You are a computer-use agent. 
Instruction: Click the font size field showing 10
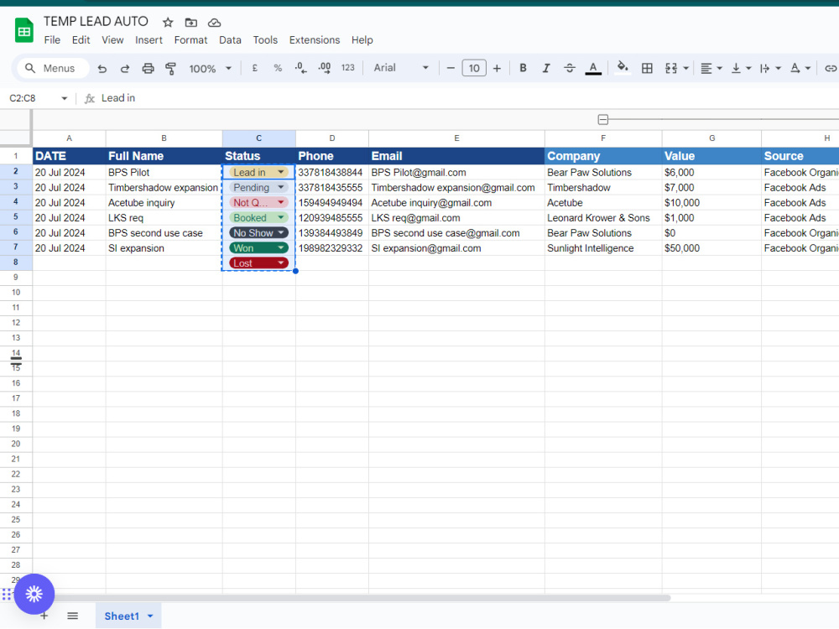(474, 68)
